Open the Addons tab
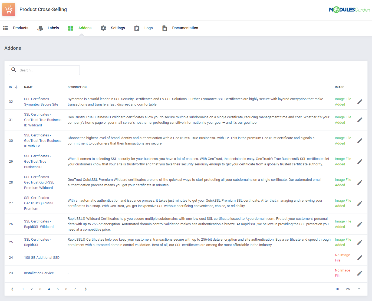 tap(85, 28)
